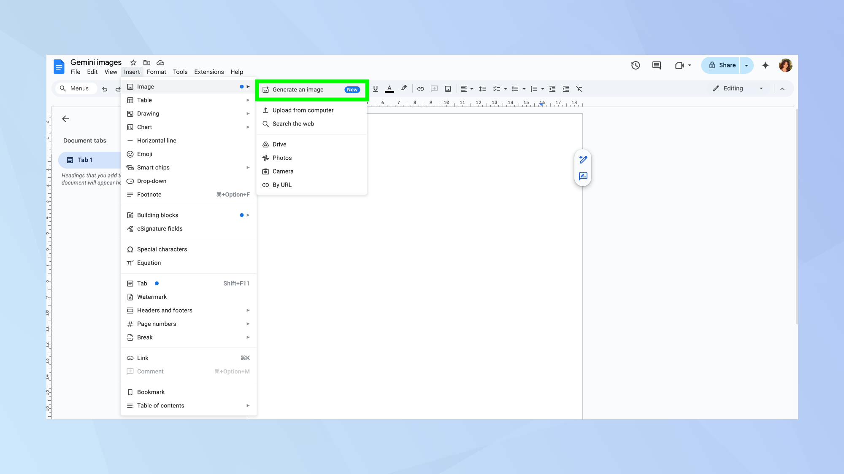Click the underline formatting icon
Viewport: 844px width, 474px height.
point(375,88)
